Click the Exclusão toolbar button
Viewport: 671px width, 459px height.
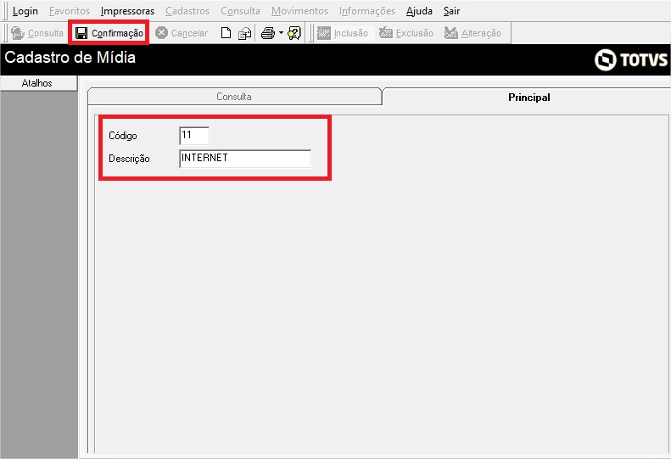(406, 33)
